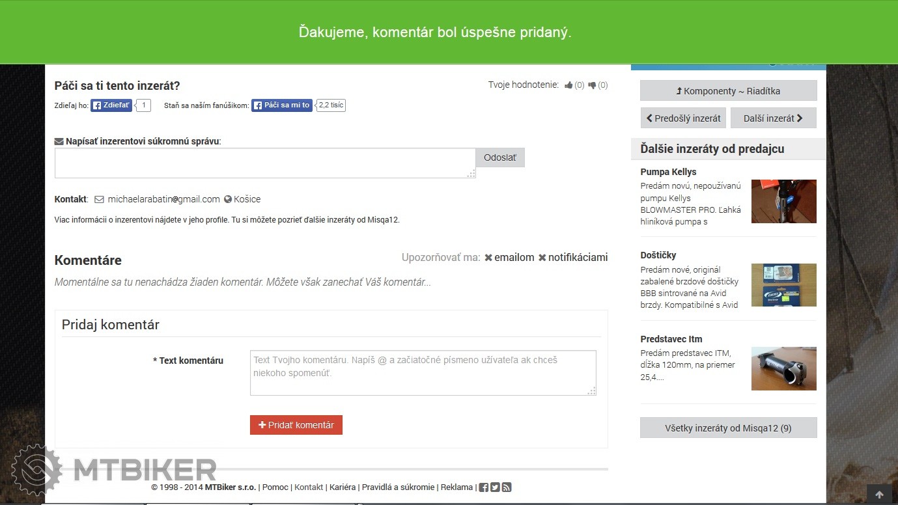
Task: Open the Twitter icon in footer
Action: 495,487
